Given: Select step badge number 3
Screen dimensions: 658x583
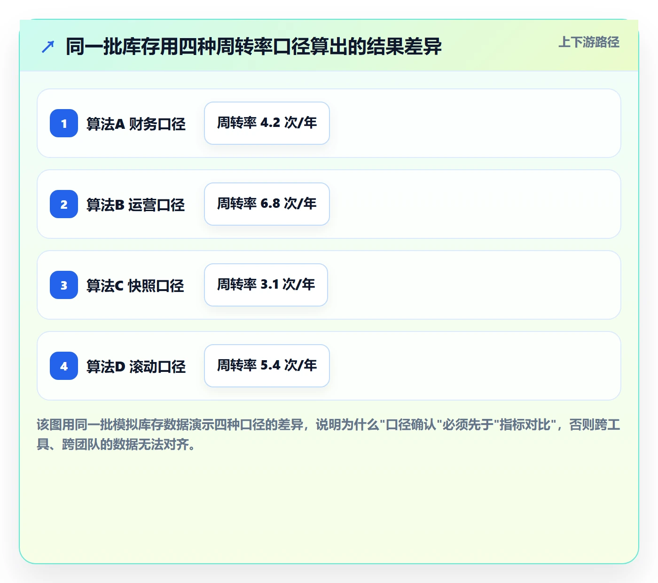Looking at the screenshot, I should tap(64, 285).
